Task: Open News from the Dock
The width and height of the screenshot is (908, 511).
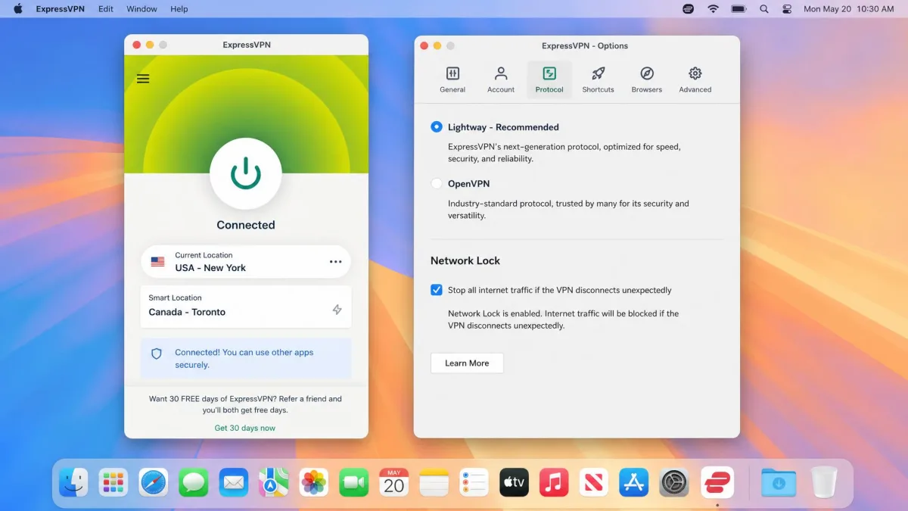Action: point(594,481)
